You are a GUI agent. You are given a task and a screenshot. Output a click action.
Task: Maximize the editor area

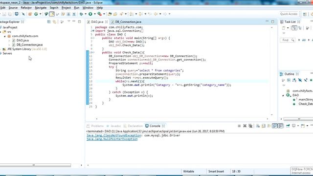[x=273, y=22]
